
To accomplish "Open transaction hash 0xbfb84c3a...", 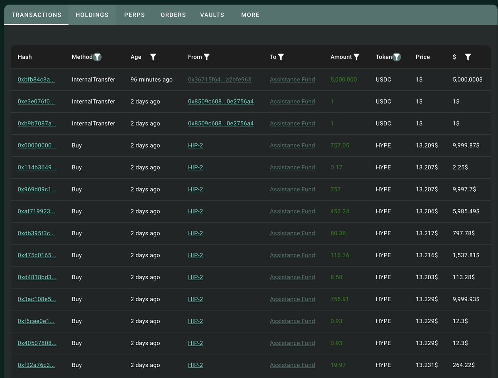I will [x=37, y=80].
